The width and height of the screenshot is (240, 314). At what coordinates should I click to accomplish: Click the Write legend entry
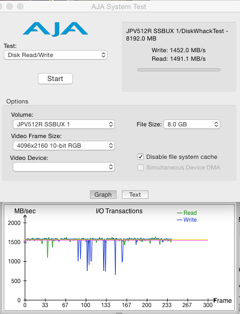[187, 220]
